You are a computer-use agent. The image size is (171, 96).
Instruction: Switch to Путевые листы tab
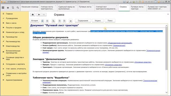(86, 8)
